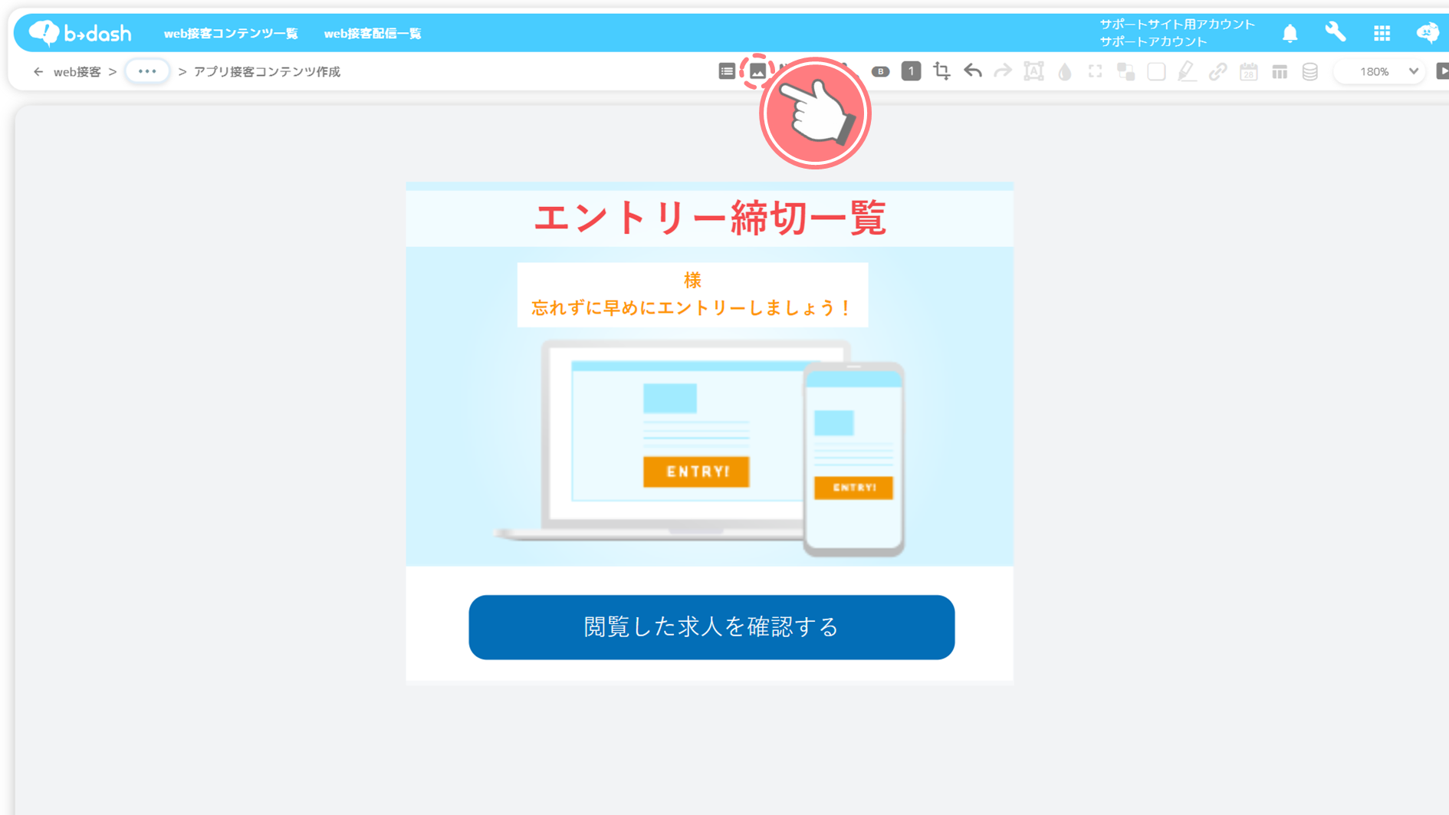This screenshot has width=1449, height=815.
Task: Select the laptop and phone illustration
Action: [x=700, y=448]
